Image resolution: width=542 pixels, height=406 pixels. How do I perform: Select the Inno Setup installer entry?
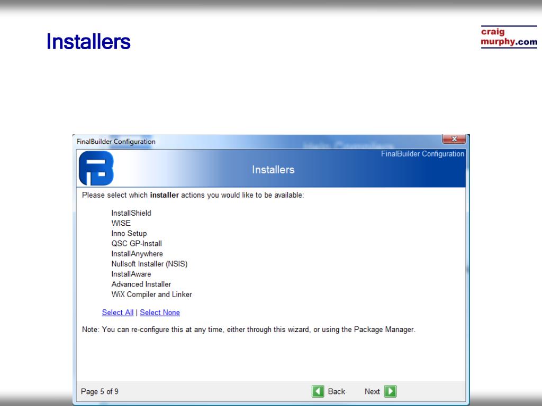[129, 233]
